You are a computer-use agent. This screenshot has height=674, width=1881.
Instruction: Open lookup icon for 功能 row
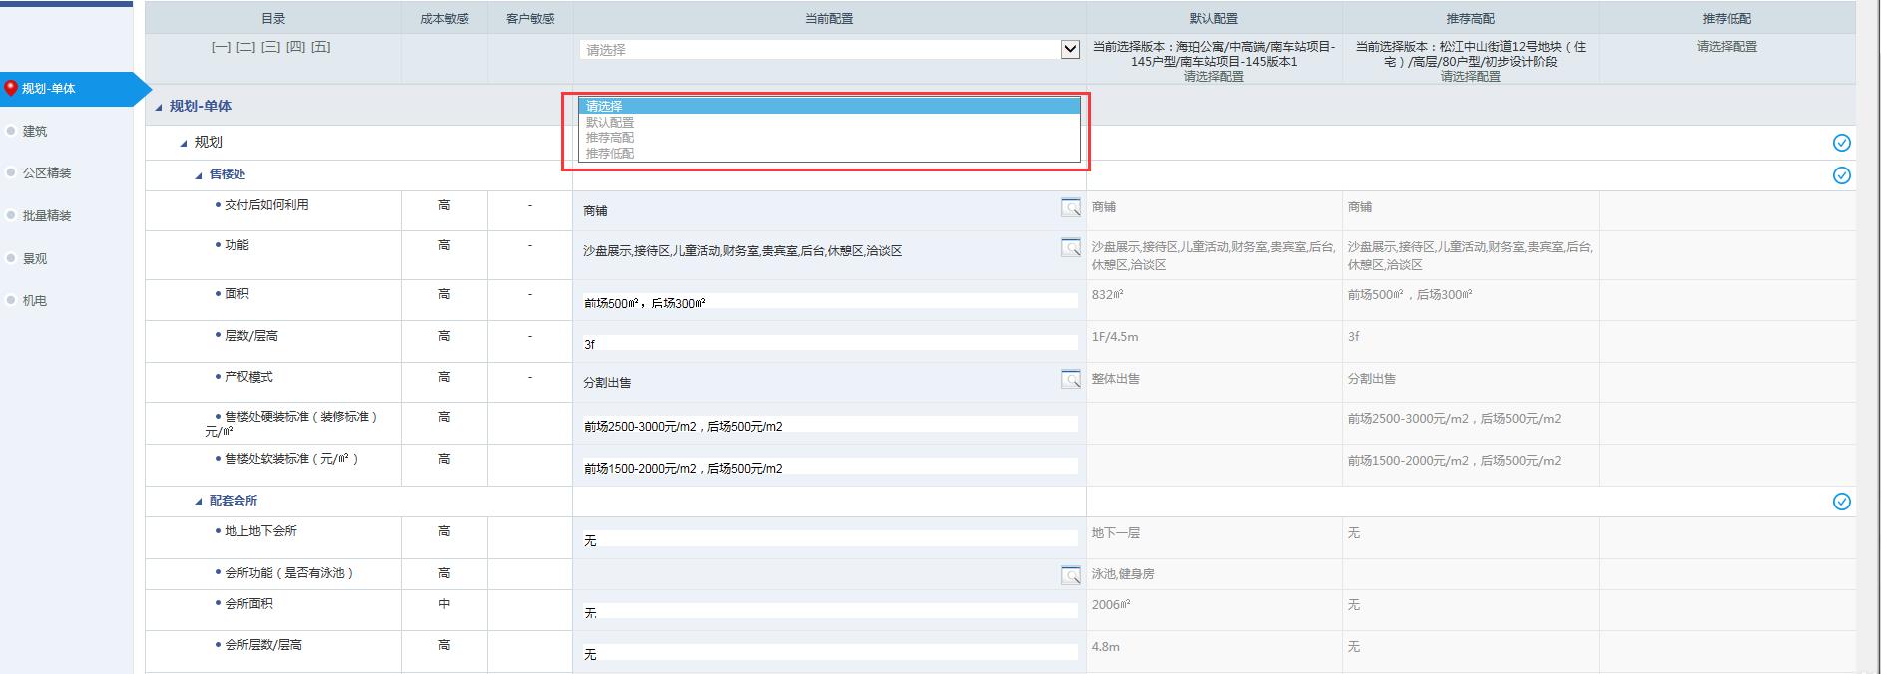(x=1070, y=247)
